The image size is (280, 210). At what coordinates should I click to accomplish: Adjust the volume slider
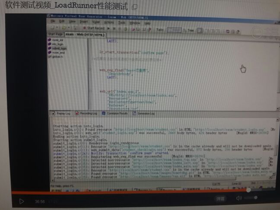(x=251, y=197)
